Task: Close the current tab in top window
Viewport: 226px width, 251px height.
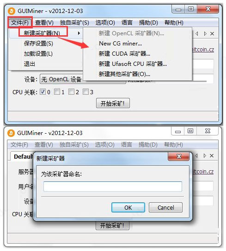Action: click(212, 33)
